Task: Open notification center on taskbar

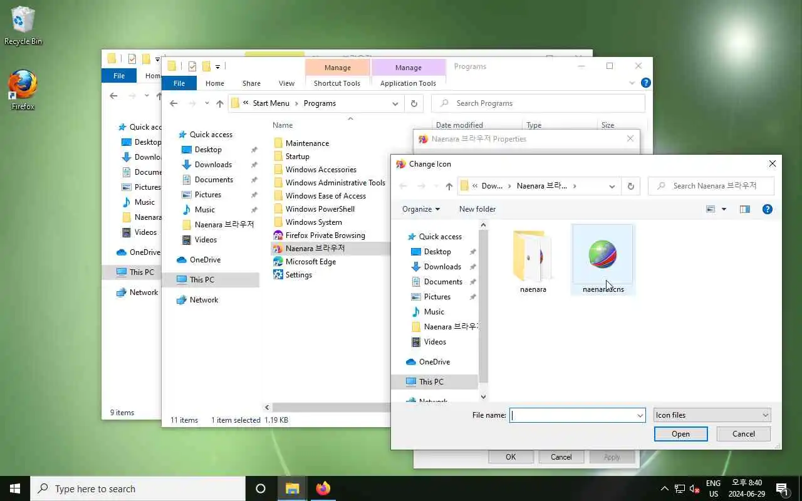Action: 781,488
